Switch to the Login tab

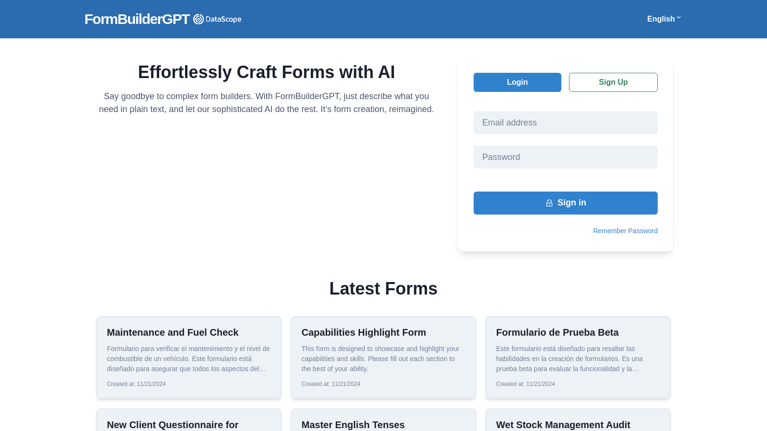point(517,82)
